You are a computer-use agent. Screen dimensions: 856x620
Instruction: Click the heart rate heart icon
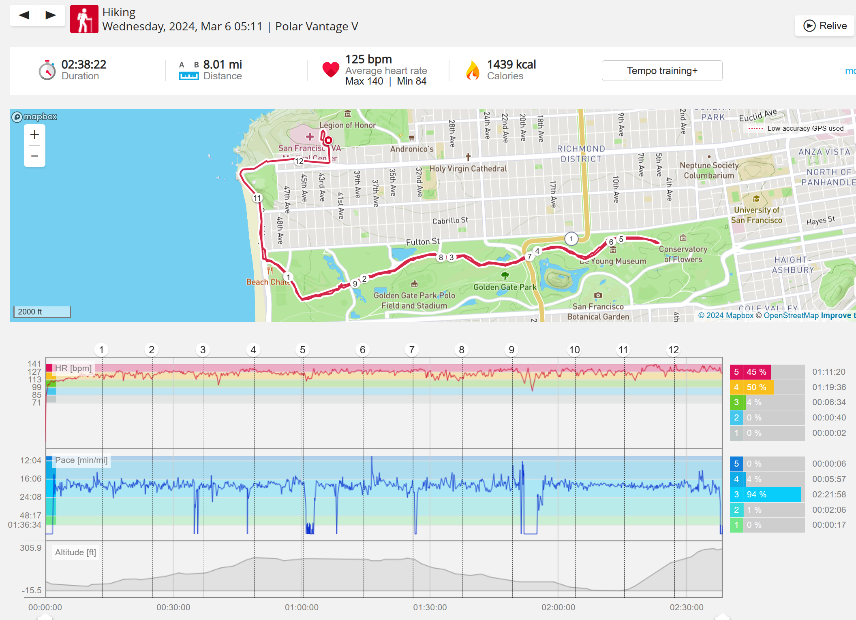coord(331,70)
